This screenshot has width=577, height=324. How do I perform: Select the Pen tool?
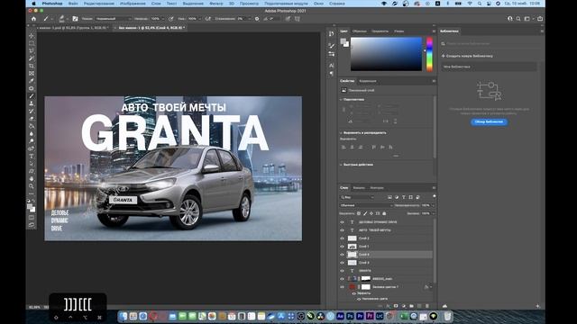coord(32,148)
